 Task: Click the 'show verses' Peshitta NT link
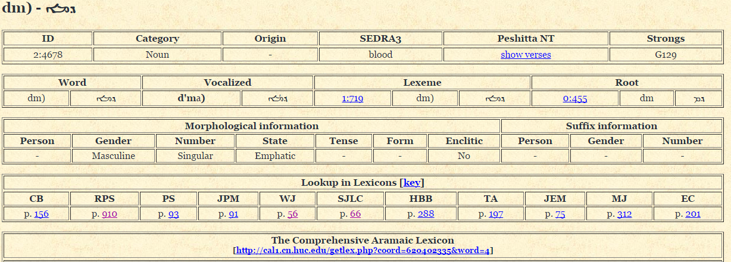526,55
